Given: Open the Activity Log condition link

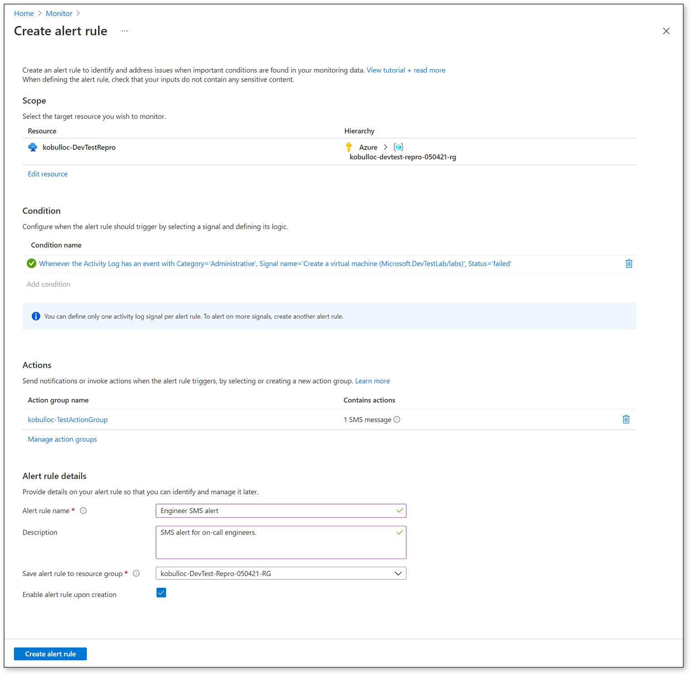Looking at the screenshot, I should pyautogui.click(x=275, y=263).
